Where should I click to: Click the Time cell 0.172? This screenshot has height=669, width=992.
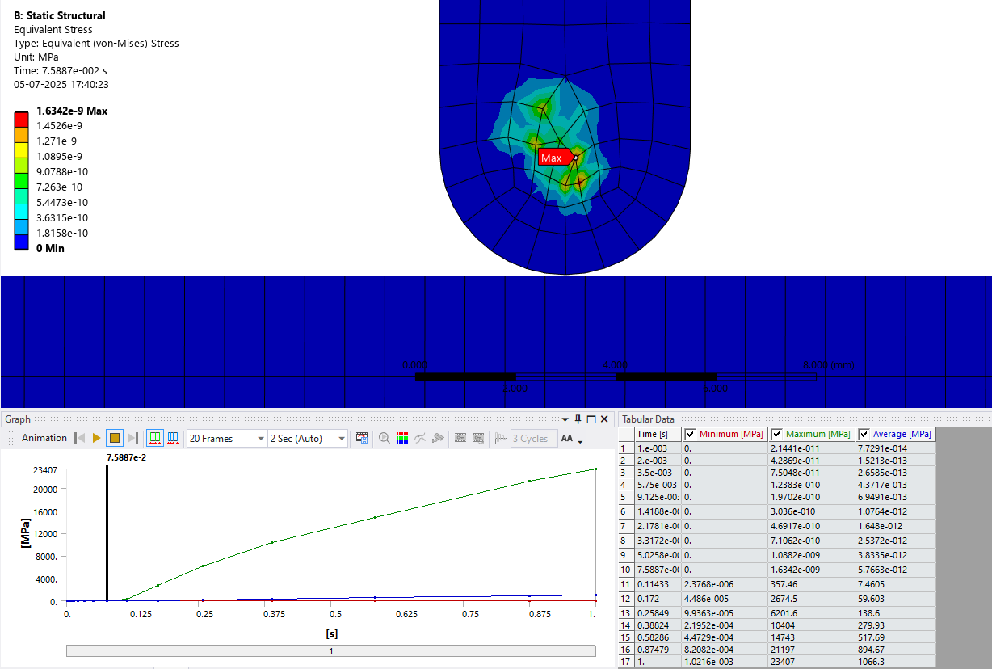click(x=658, y=599)
